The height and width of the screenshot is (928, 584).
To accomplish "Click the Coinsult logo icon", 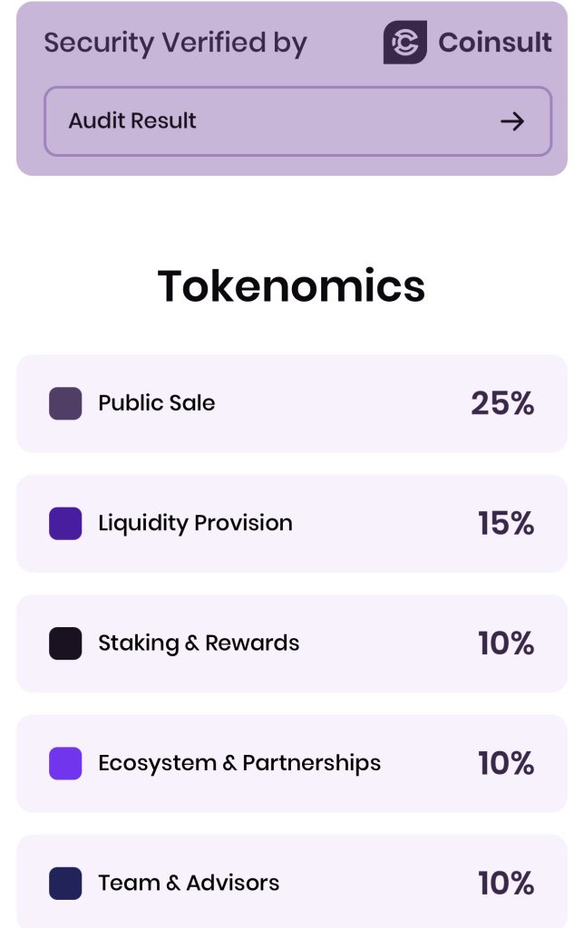I will coord(405,43).
